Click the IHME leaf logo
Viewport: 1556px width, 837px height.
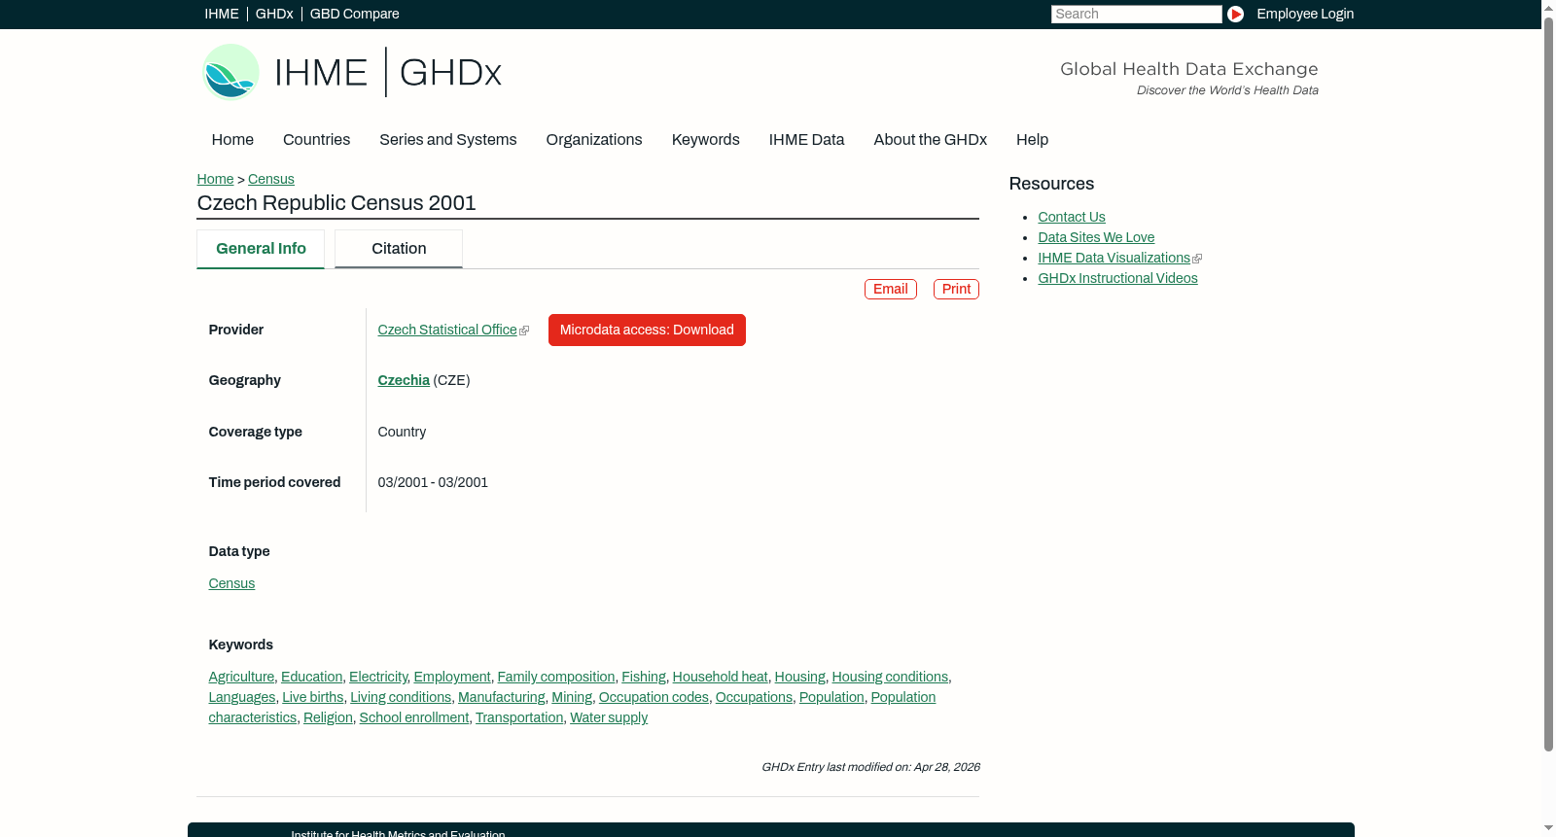click(230, 72)
